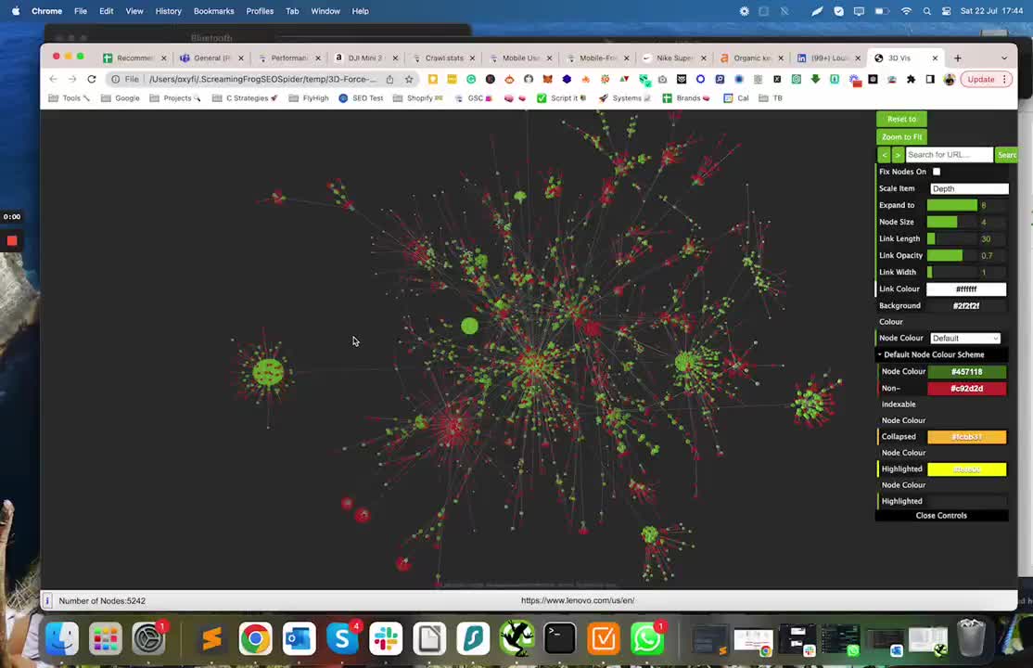Bookmark this page with the star icon
1033x668 pixels.
coord(409,80)
